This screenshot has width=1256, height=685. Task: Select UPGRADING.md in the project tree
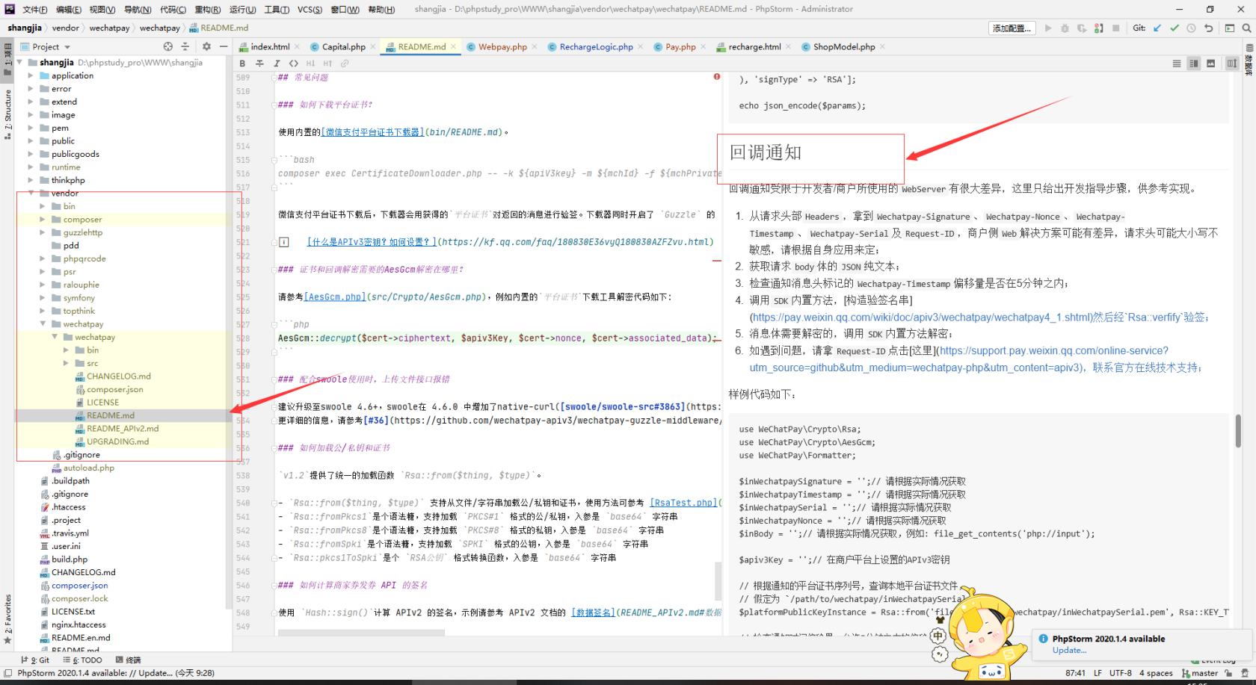click(x=117, y=441)
